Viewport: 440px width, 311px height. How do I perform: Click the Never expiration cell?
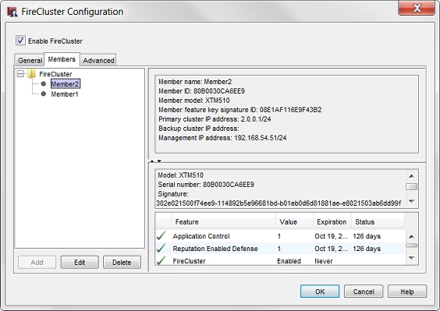324,261
